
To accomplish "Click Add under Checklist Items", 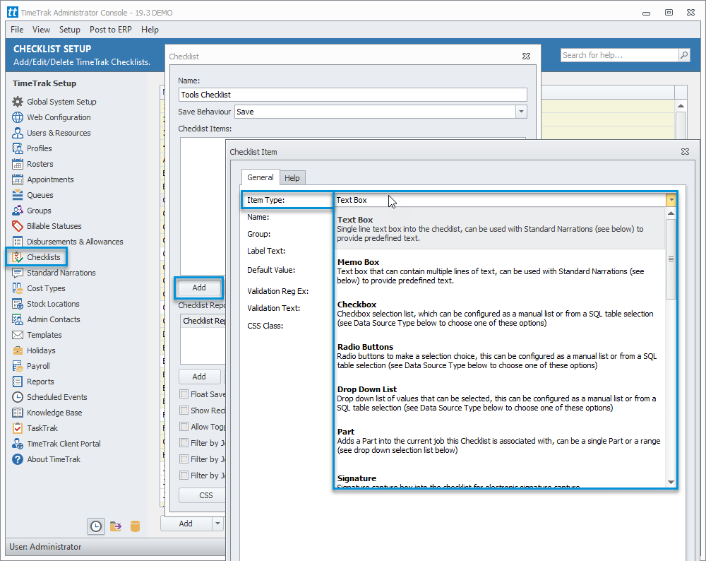I will click(199, 288).
